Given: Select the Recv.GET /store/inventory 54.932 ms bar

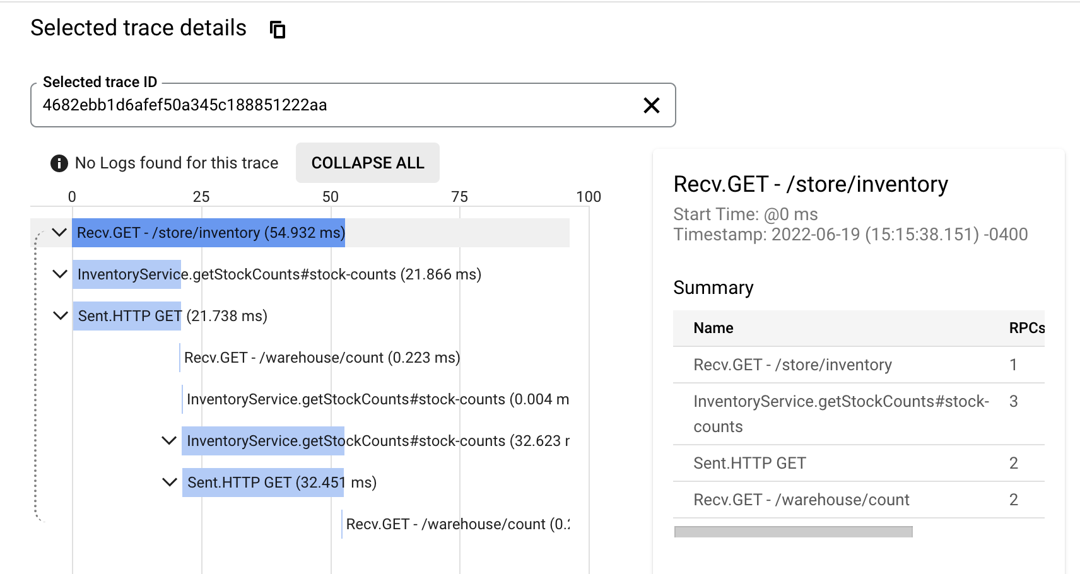Looking at the screenshot, I should click(x=209, y=233).
